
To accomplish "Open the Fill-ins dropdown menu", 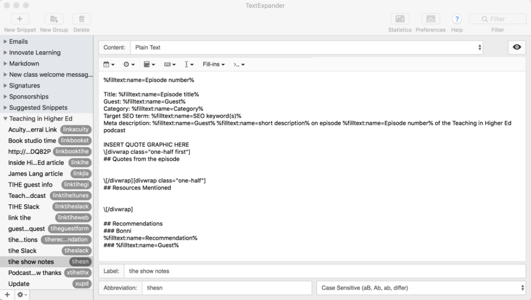I will pos(214,64).
